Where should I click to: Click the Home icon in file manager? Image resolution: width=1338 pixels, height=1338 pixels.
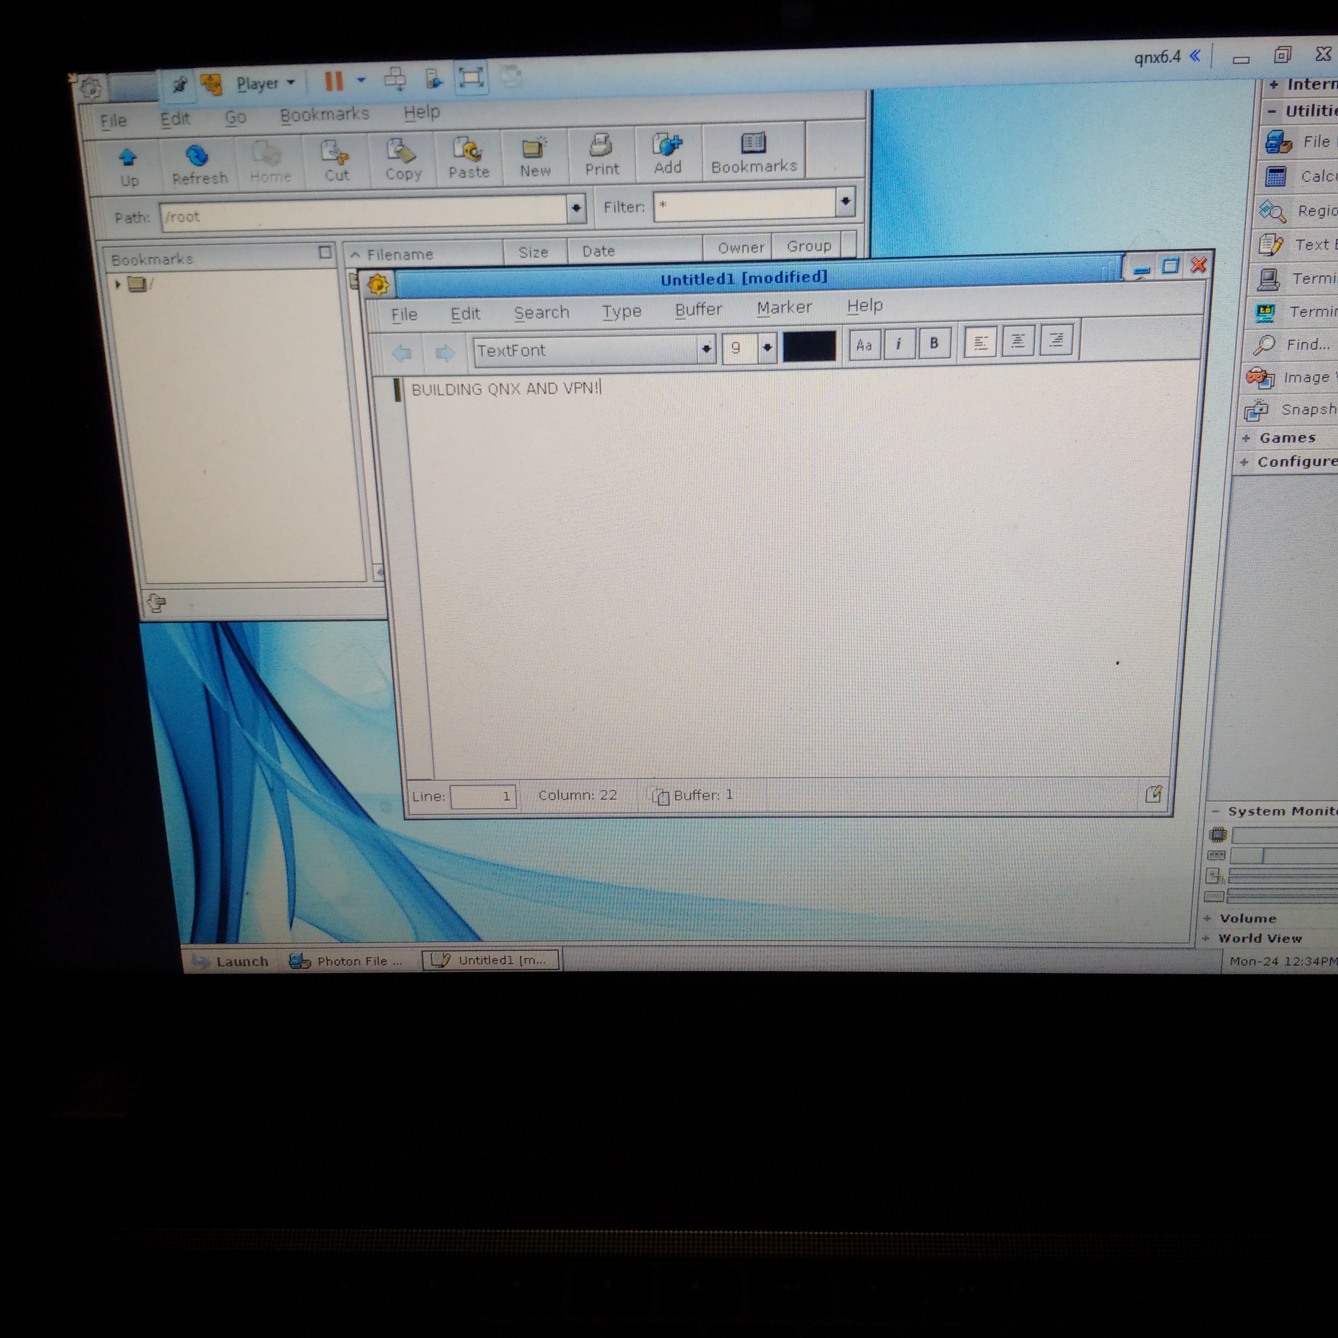pos(270,163)
